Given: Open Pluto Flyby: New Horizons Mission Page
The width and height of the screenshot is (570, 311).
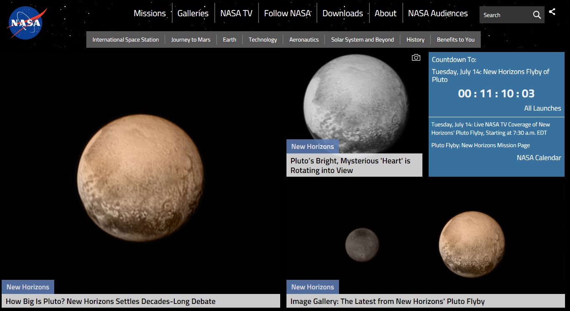Looking at the screenshot, I should [480, 145].
